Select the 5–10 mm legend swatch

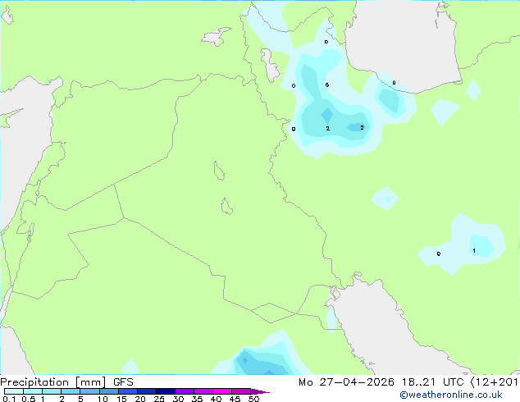click(89, 391)
